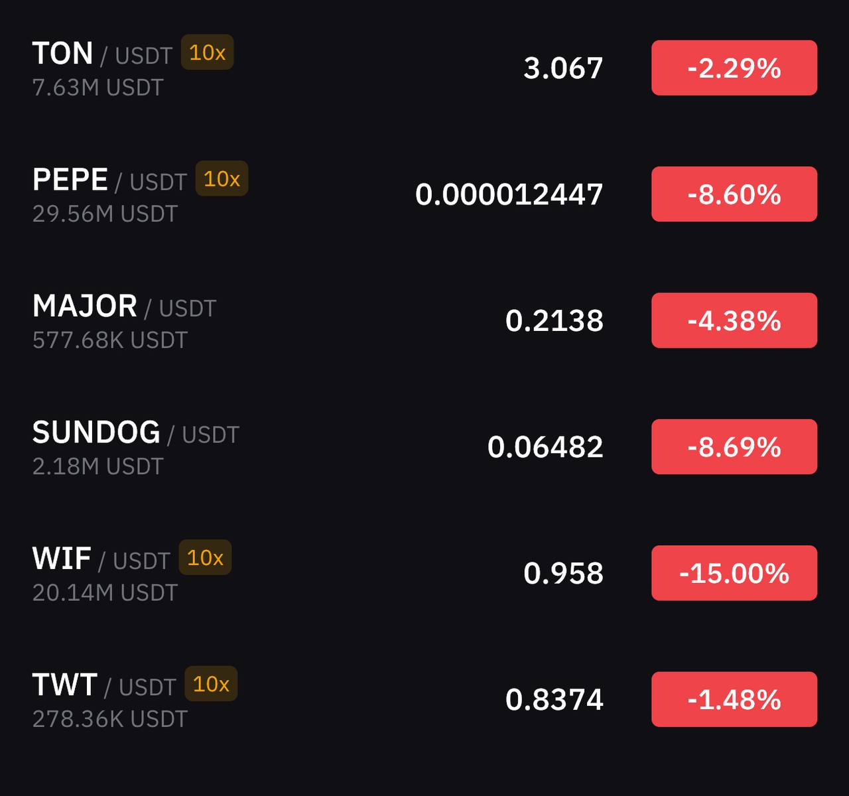849x796 pixels.
Task: Click the -4.38% change button for MAJOR
Action: pos(734,320)
